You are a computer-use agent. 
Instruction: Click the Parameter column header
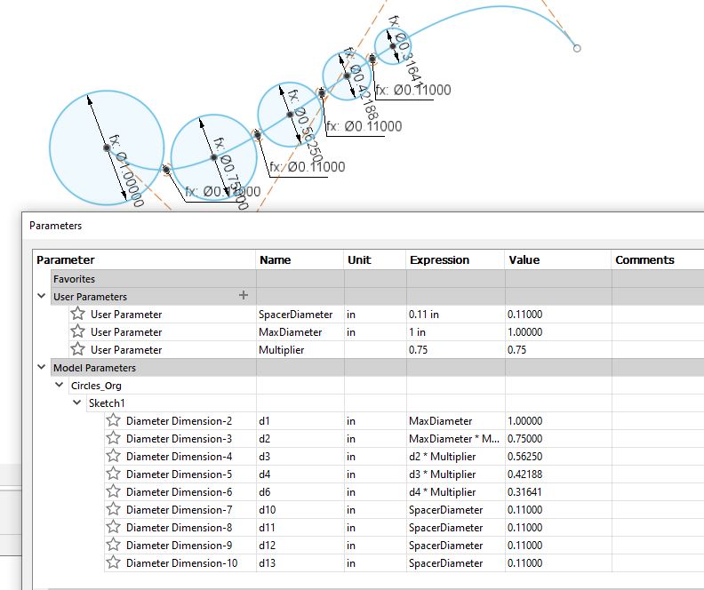[66, 260]
